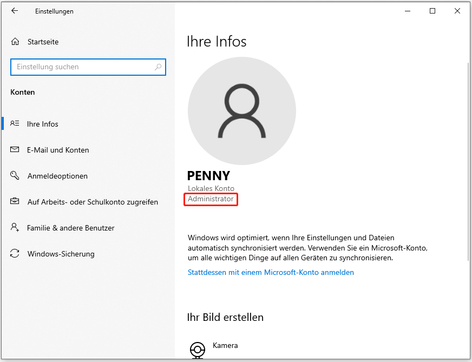Close the Einstellungen window

457,11
